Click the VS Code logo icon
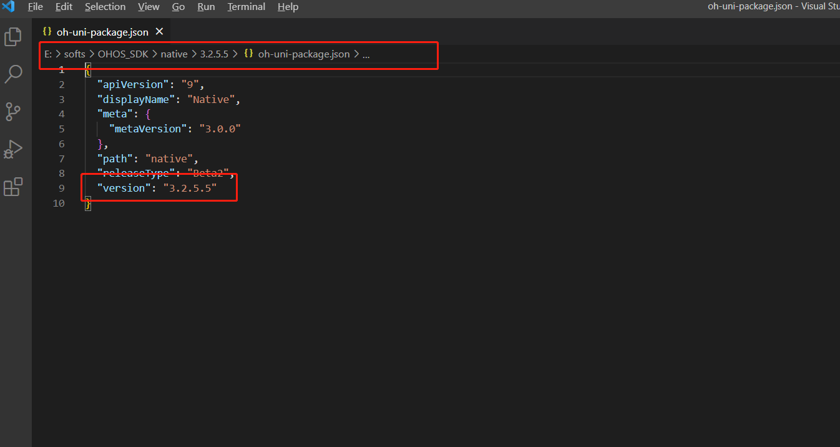The height and width of the screenshot is (447, 840). [x=8, y=7]
